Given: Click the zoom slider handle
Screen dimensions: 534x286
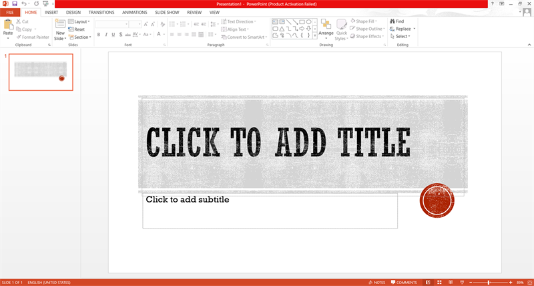Looking at the screenshot, I should click(x=489, y=282).
